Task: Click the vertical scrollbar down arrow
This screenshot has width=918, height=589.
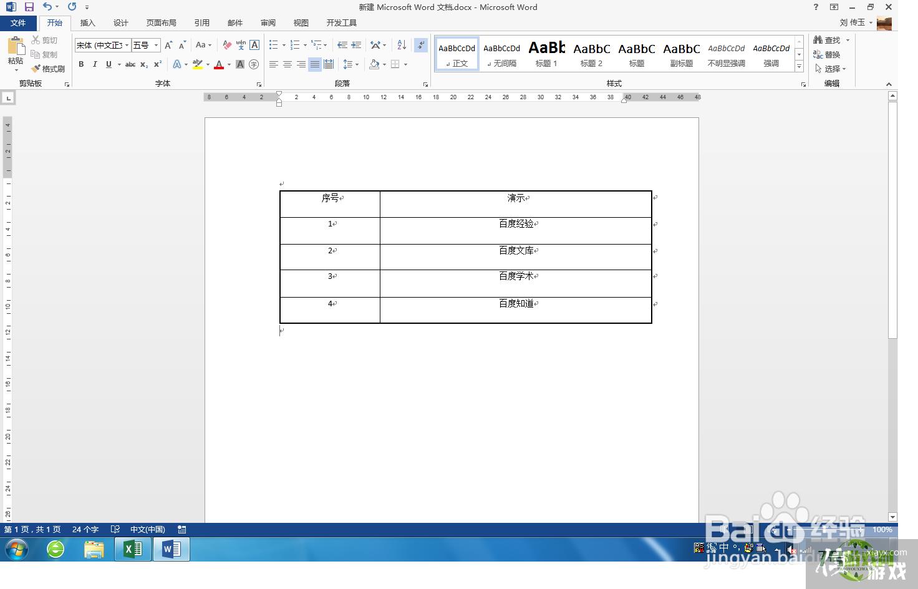Action: tap(892, 517)
